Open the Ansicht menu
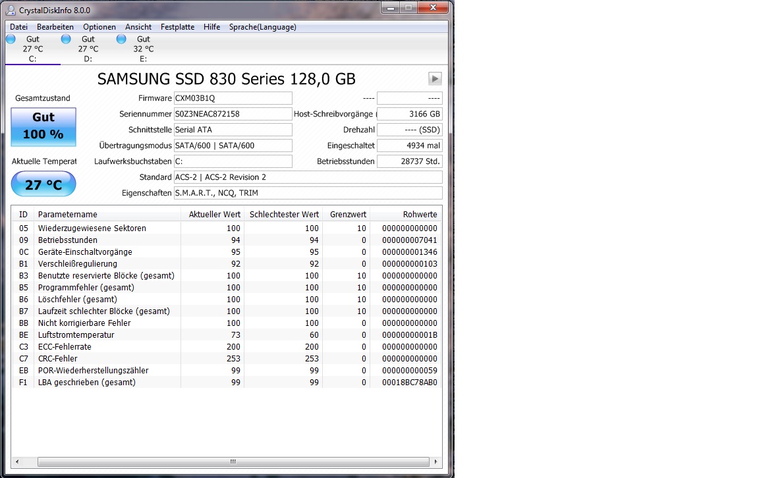Viewport: 759px width, 478px height. point(138,27)
